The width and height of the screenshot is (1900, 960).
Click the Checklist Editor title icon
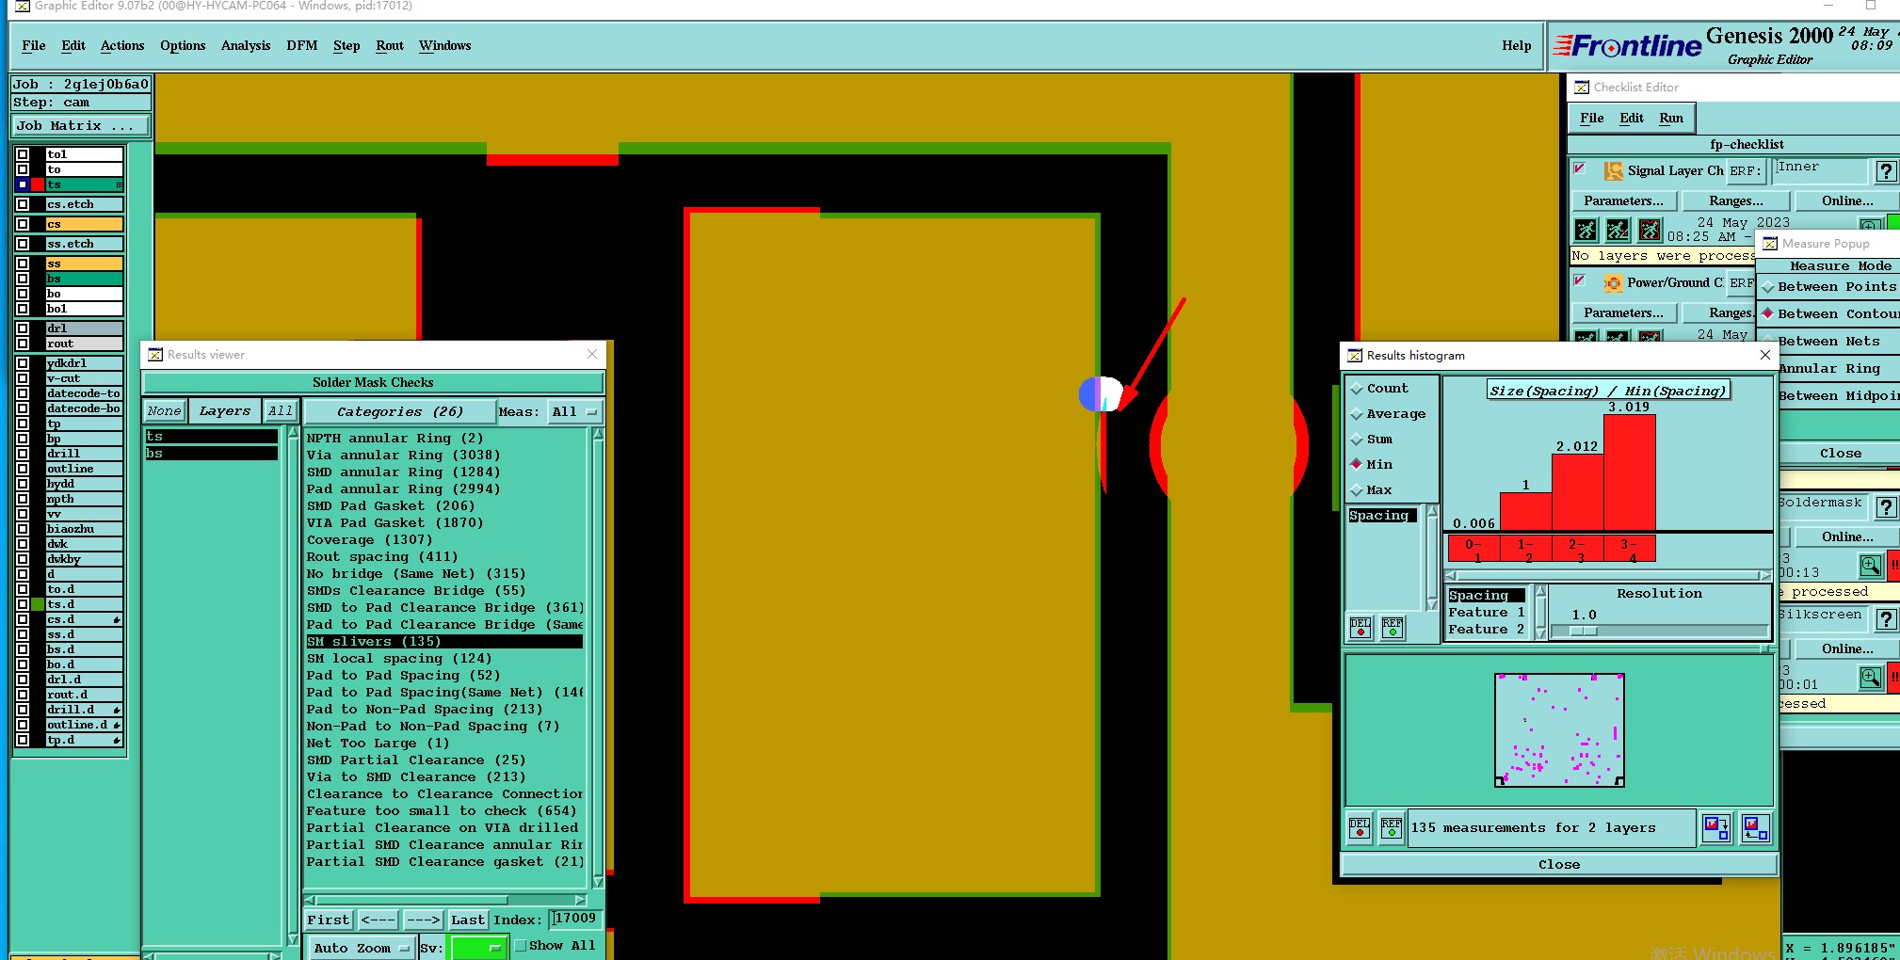pyautogui.click(x=1582, y=87)
